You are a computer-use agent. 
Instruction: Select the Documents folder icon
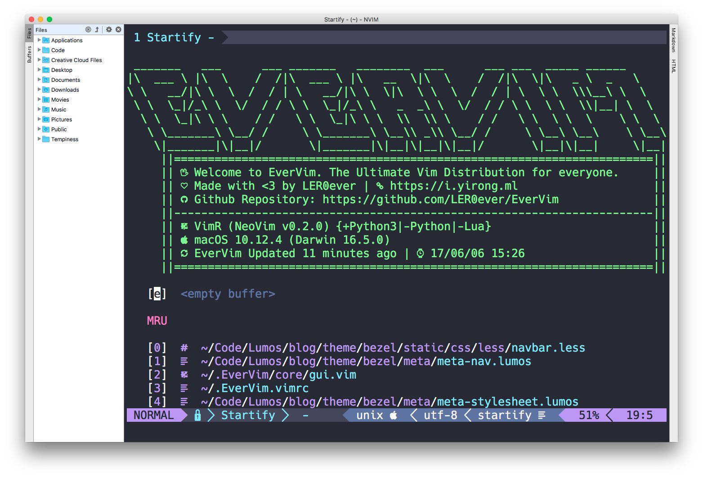coord(46,80)
